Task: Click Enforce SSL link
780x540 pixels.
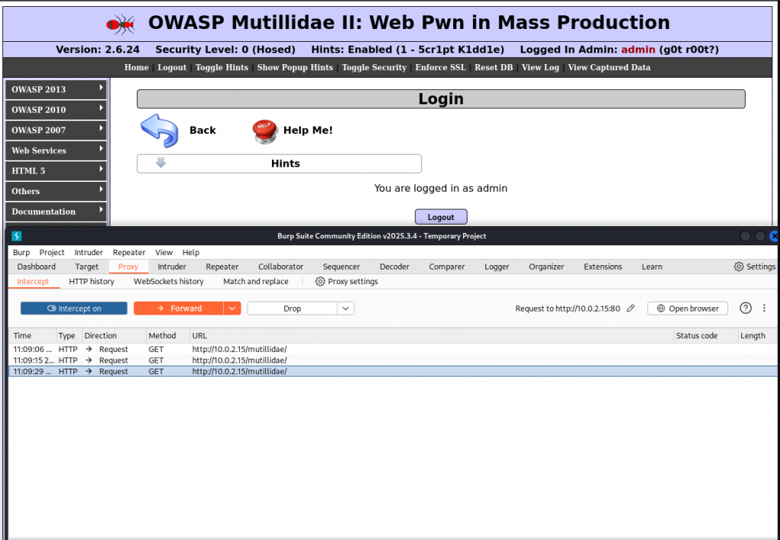Action: pos(441,68)
